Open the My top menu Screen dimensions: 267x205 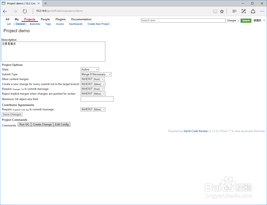17,19
